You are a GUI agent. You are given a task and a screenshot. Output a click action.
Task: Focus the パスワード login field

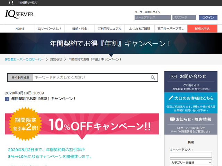pos(184,18)
